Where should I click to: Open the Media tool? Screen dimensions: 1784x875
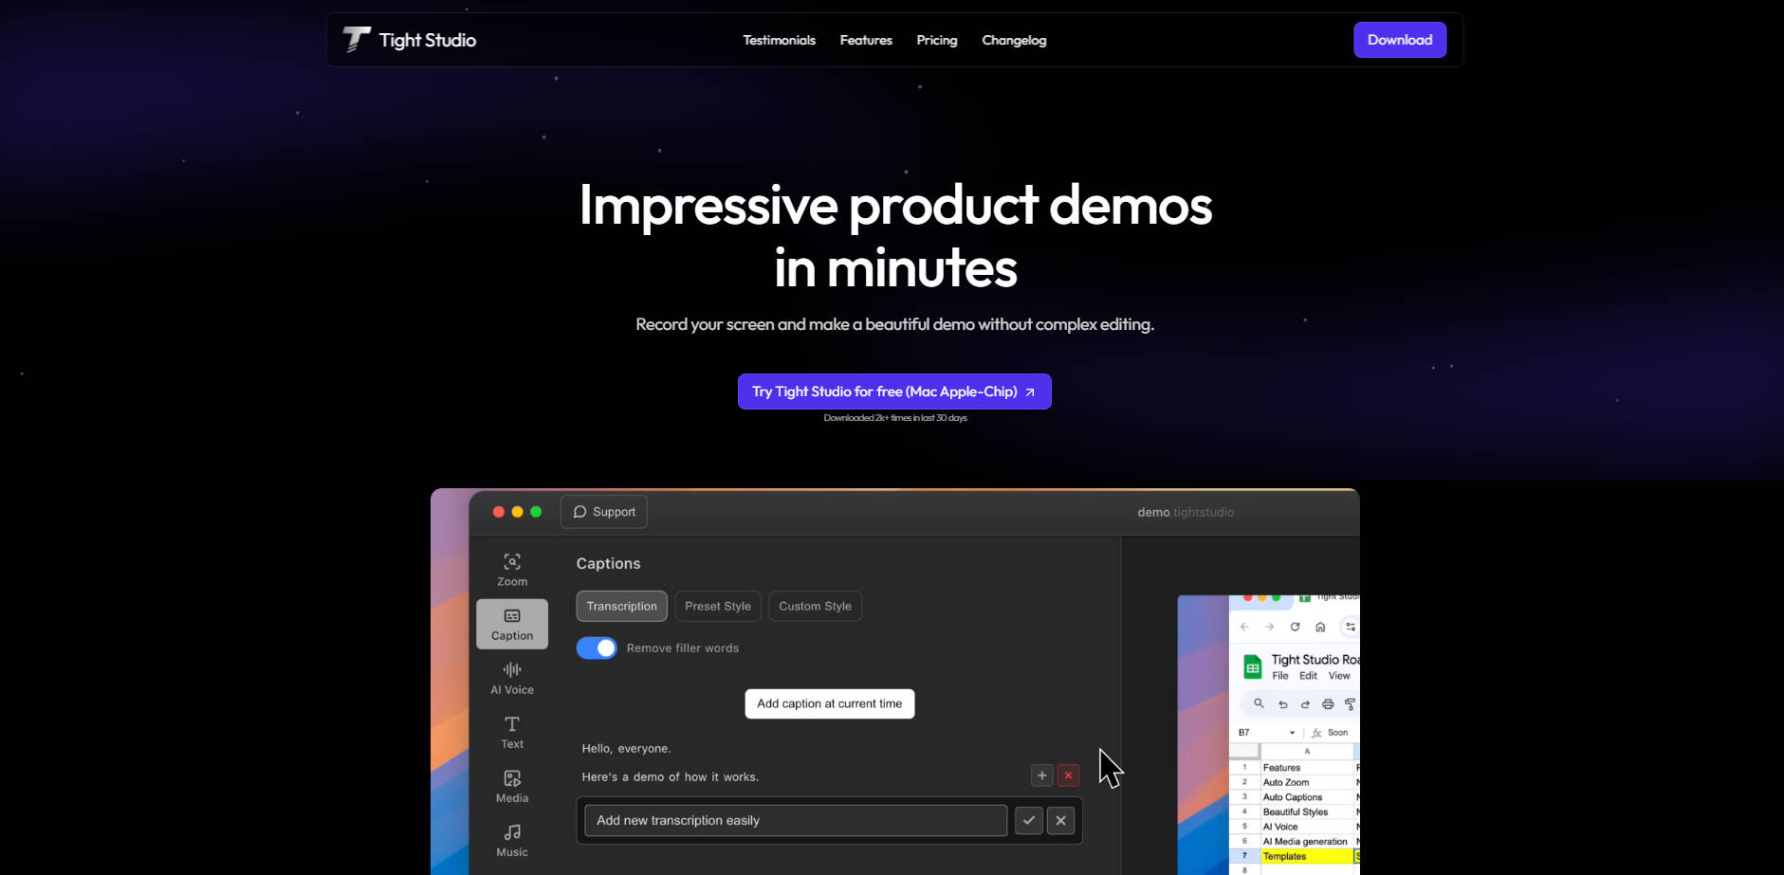pos(512,786)
